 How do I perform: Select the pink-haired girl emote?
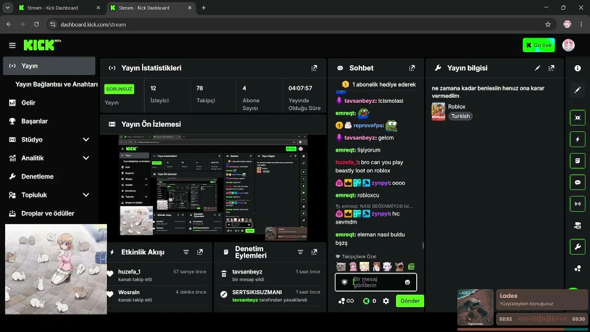pyautogui.click(x=353, y=267)
